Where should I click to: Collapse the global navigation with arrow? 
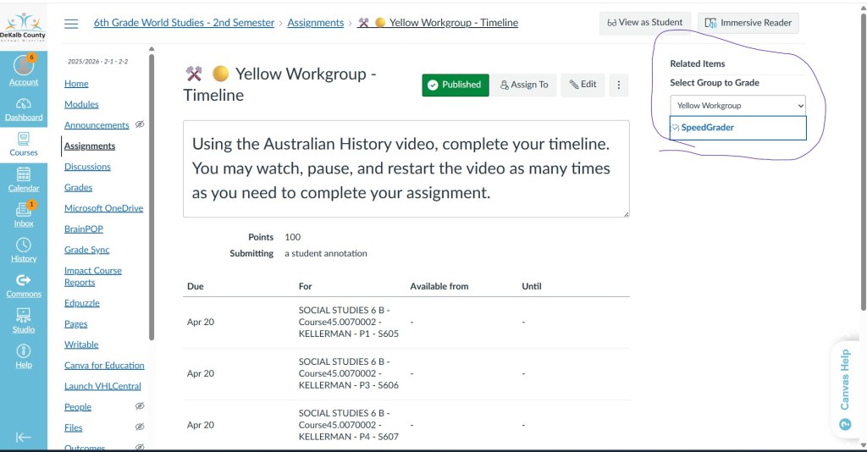(x=24, y=438)
